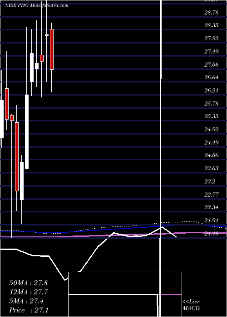Click the 28.35 price axis label
227x317 pixels.
click(x=211, y=25)
